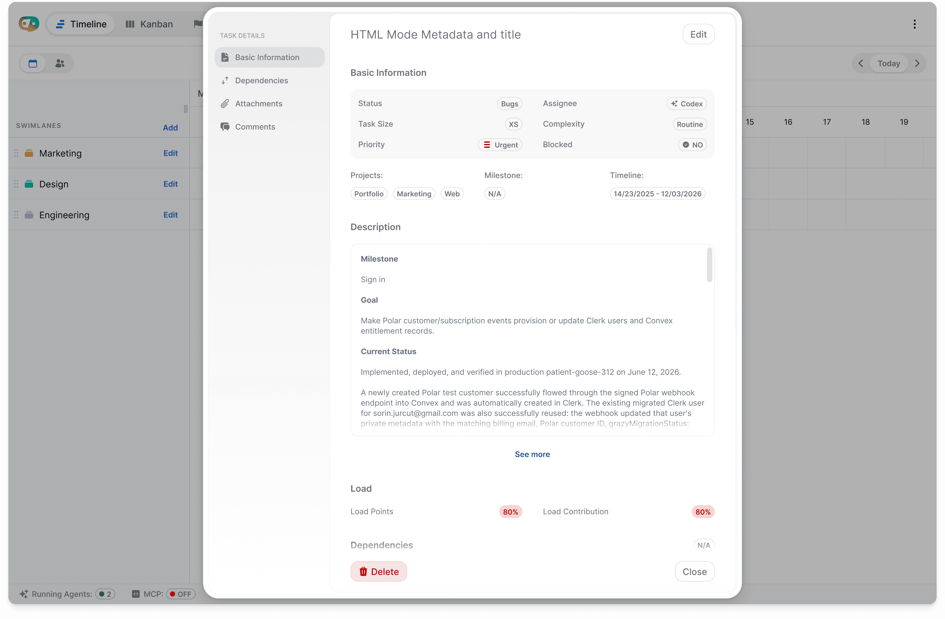Screen dimensions: 945x619
Task: Click the Blocked NO badge
Action: (692, 145)
